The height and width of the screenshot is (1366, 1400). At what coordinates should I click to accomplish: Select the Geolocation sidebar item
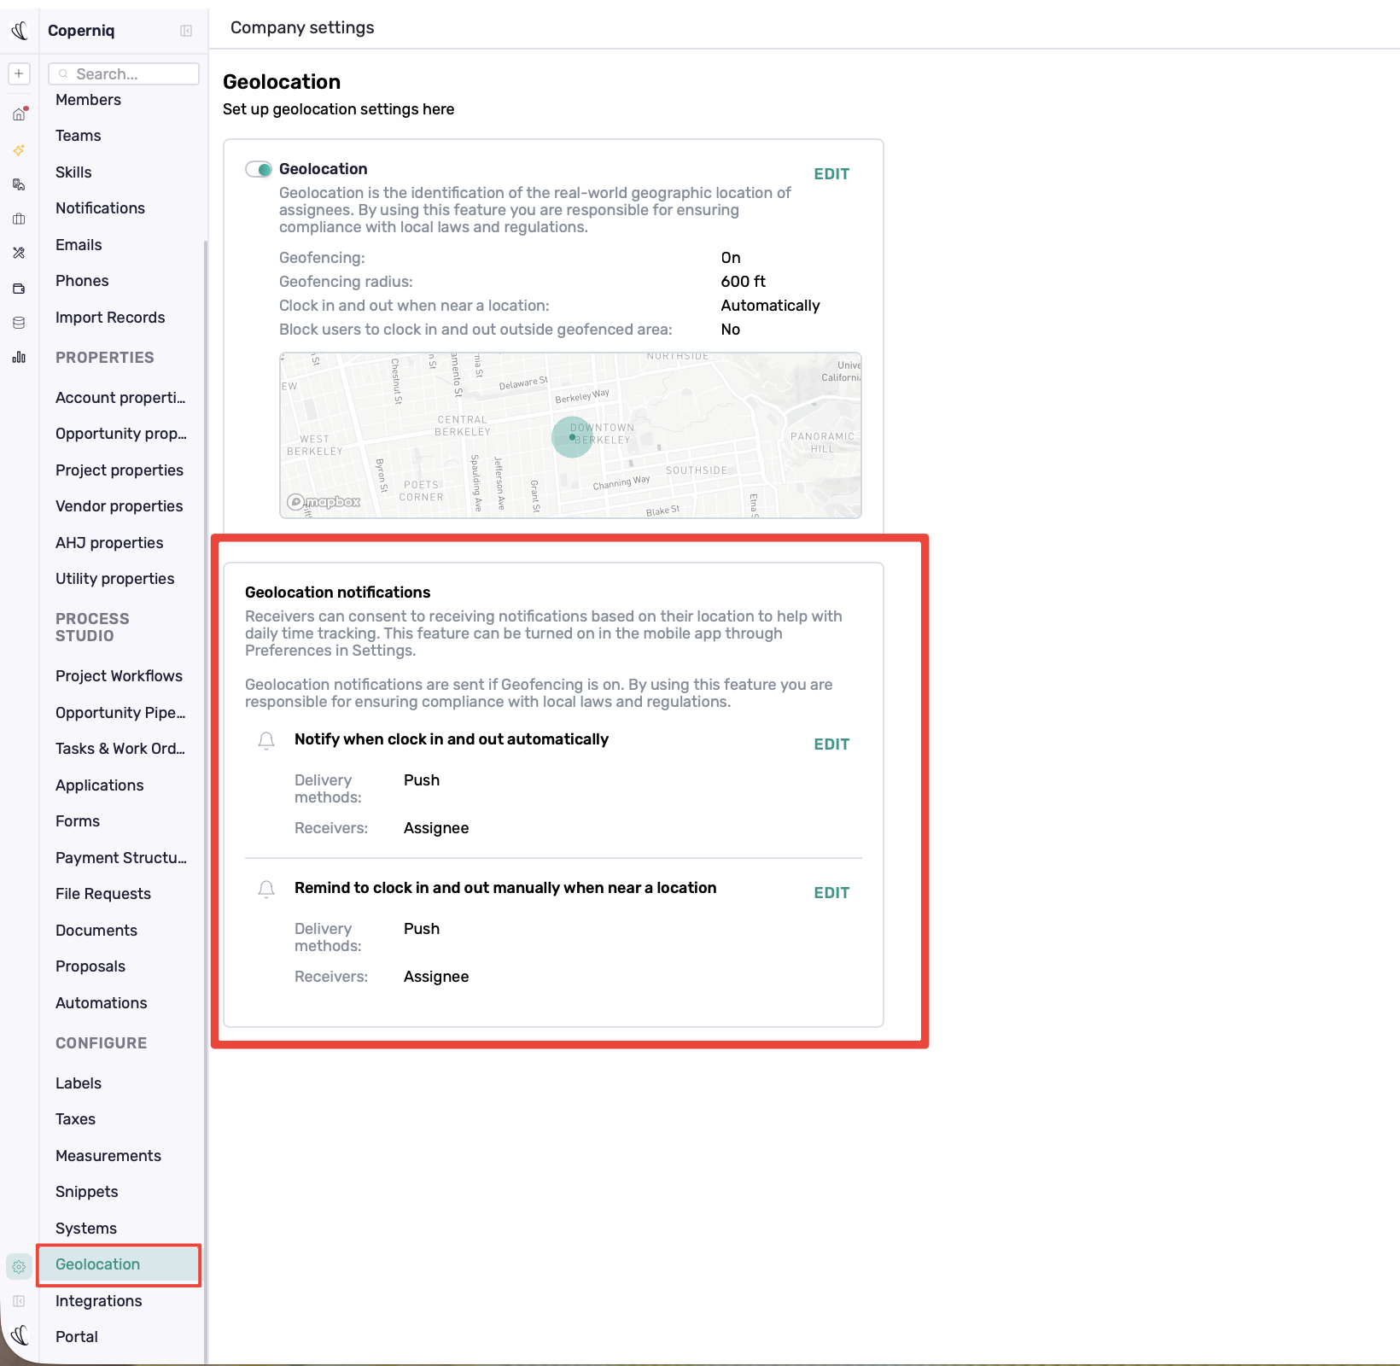point(119,1264)
